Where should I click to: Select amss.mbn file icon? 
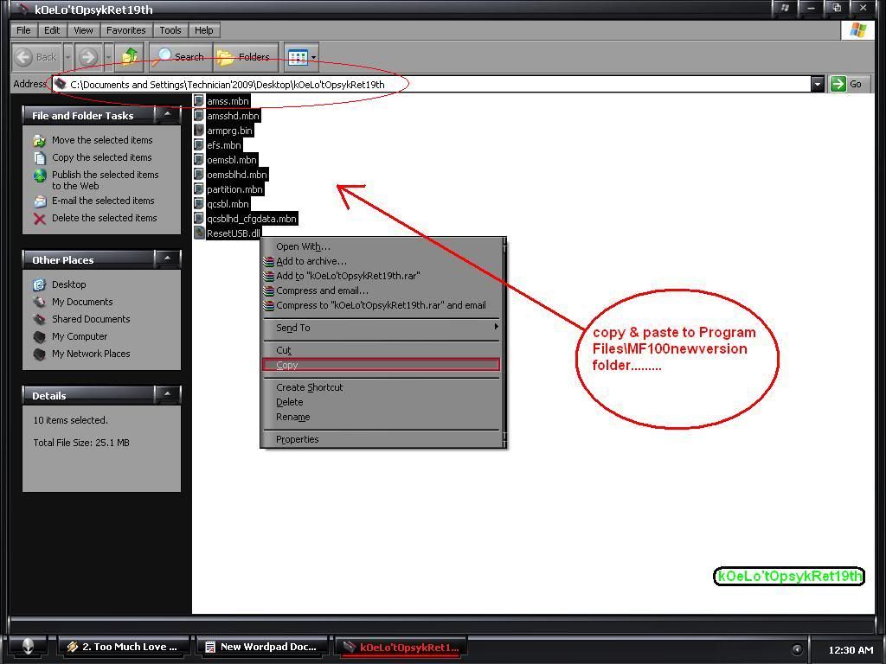pyautogui.click(x=199, y=101)
